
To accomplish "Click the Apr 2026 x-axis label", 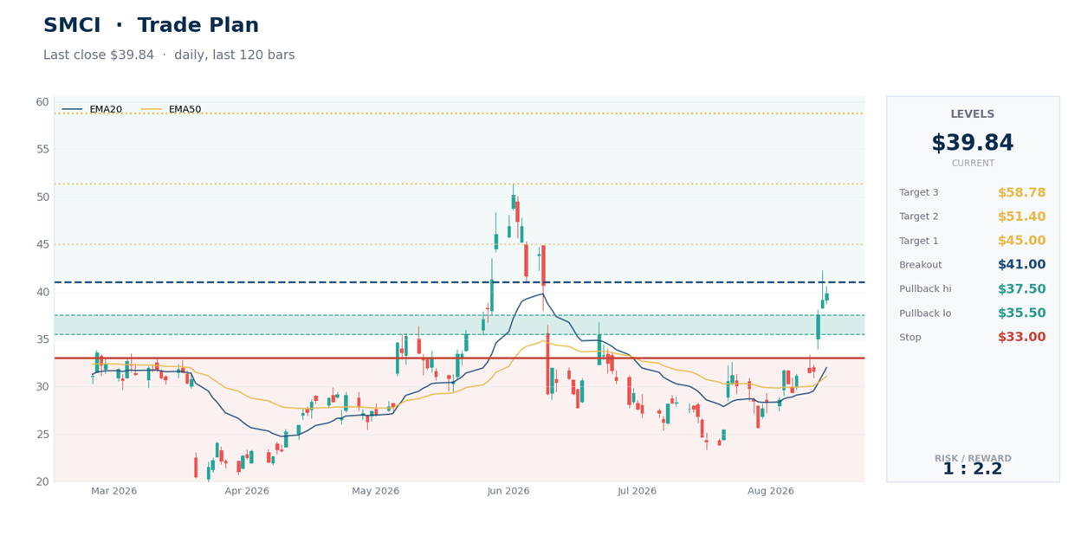I will click(247, 491).
